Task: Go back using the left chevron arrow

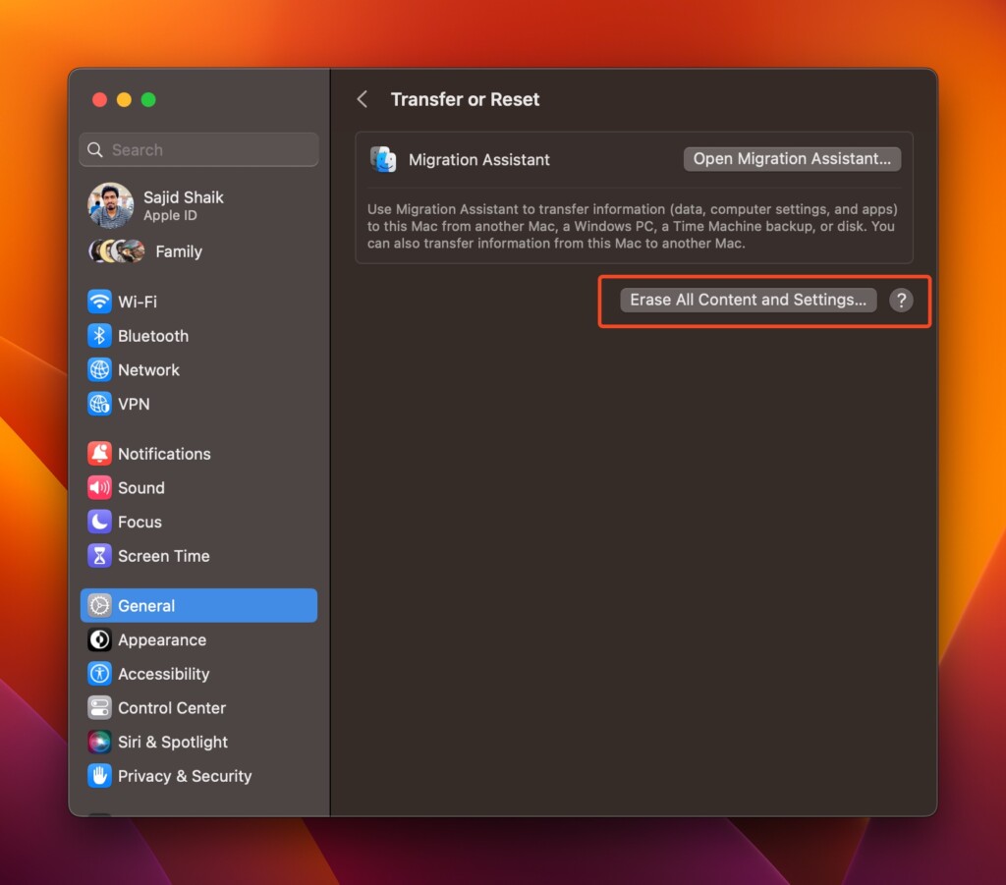Action: pos(362,98)
